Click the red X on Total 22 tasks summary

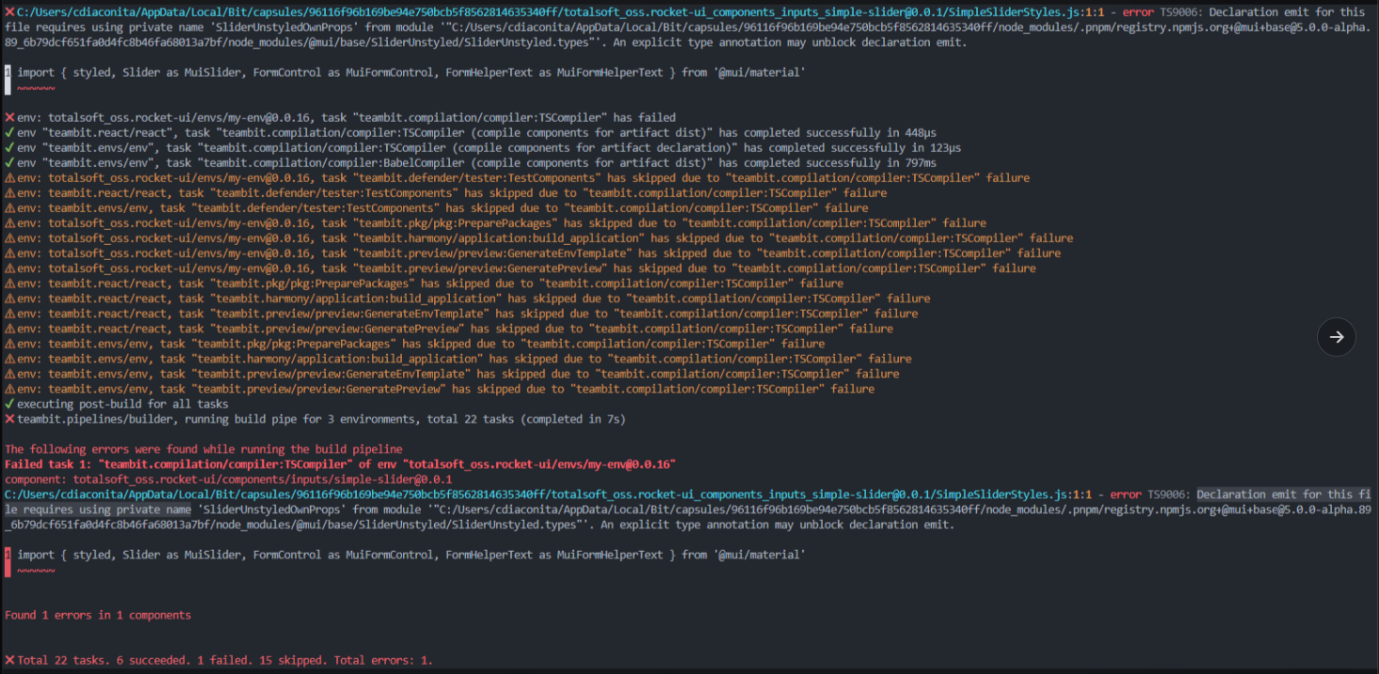[8, 659]
